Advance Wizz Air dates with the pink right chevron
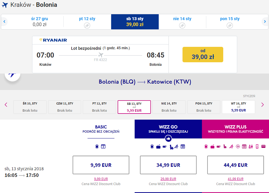 [262, 105]
